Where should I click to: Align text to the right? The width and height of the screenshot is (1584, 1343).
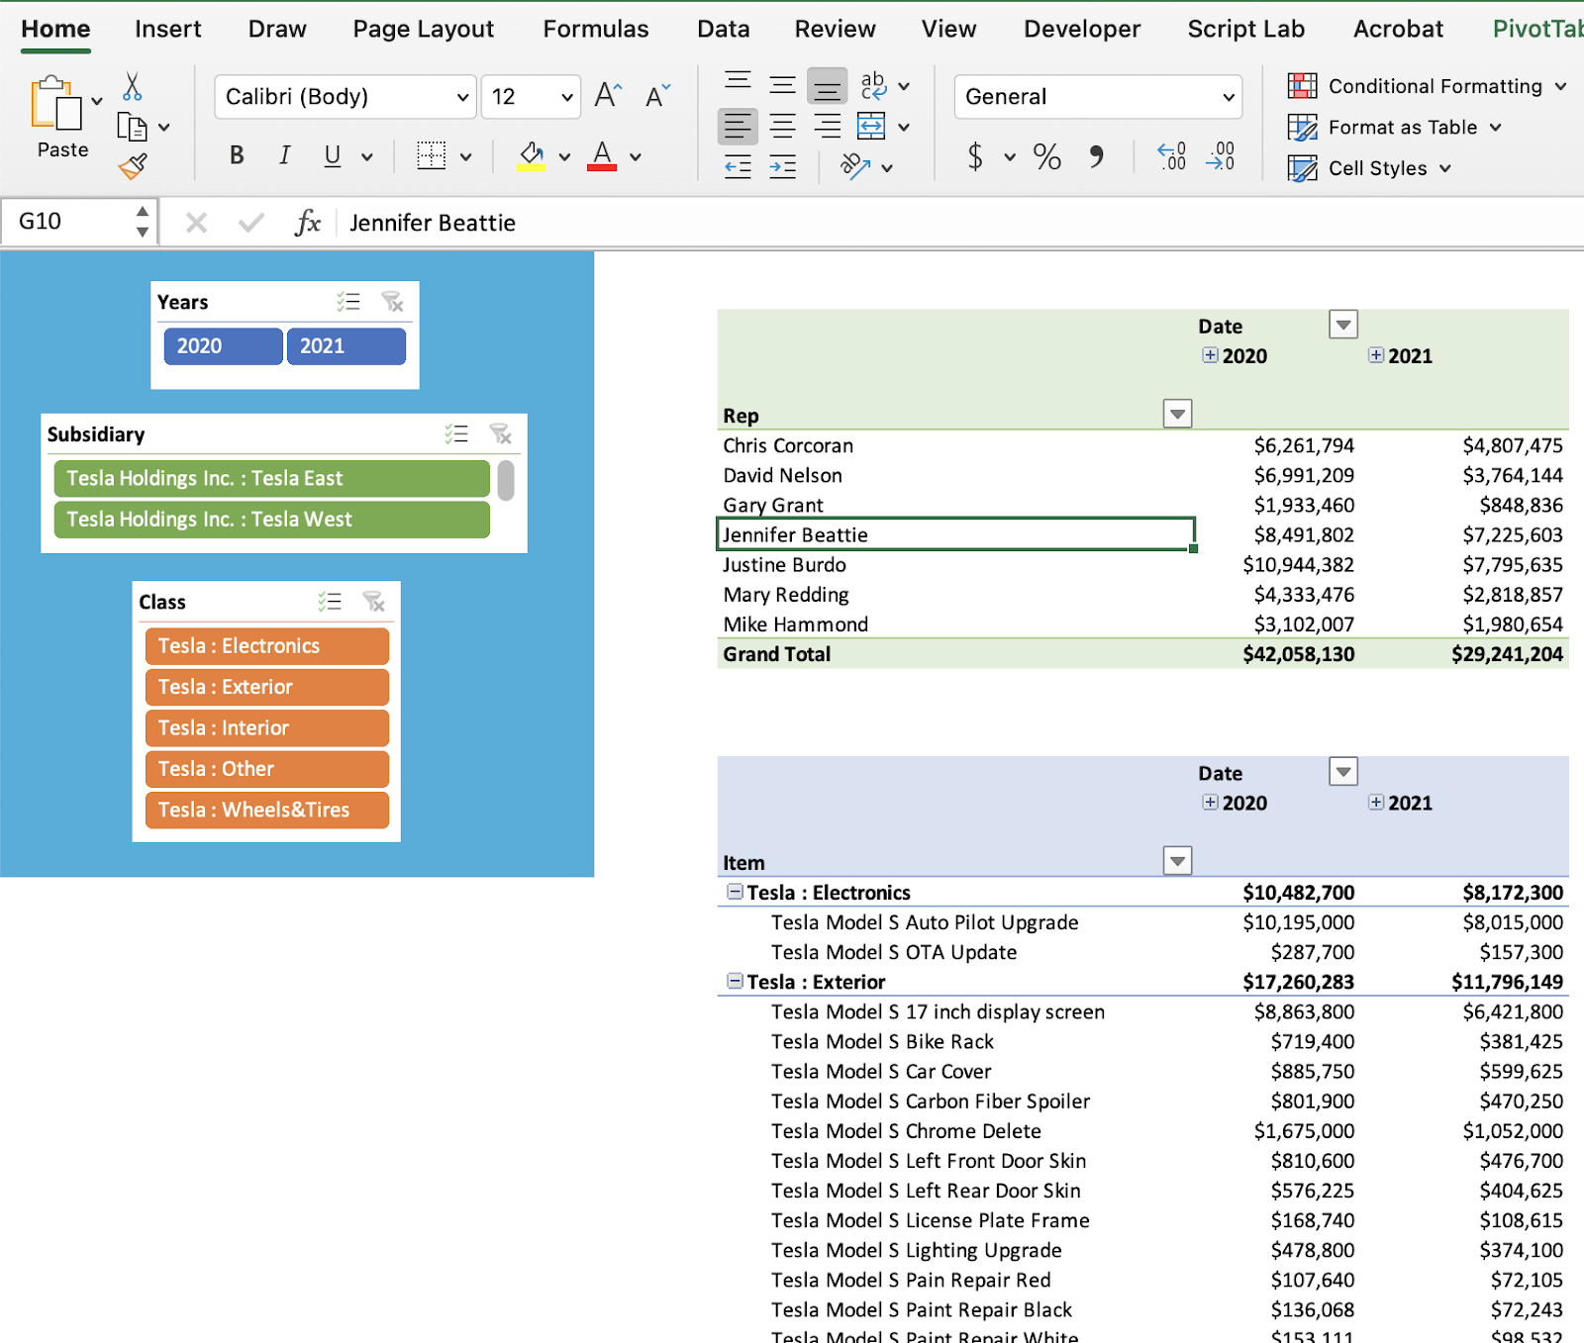point(827,127)
